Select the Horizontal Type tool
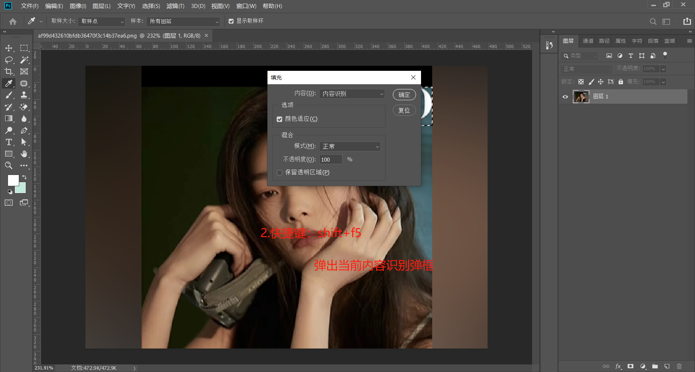The image size is (695, 372). click(x=9, y=142)
